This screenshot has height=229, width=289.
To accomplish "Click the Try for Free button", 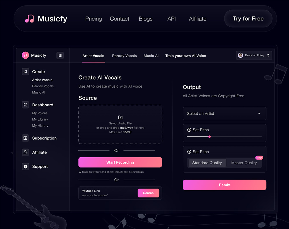I will coord(248,19).
